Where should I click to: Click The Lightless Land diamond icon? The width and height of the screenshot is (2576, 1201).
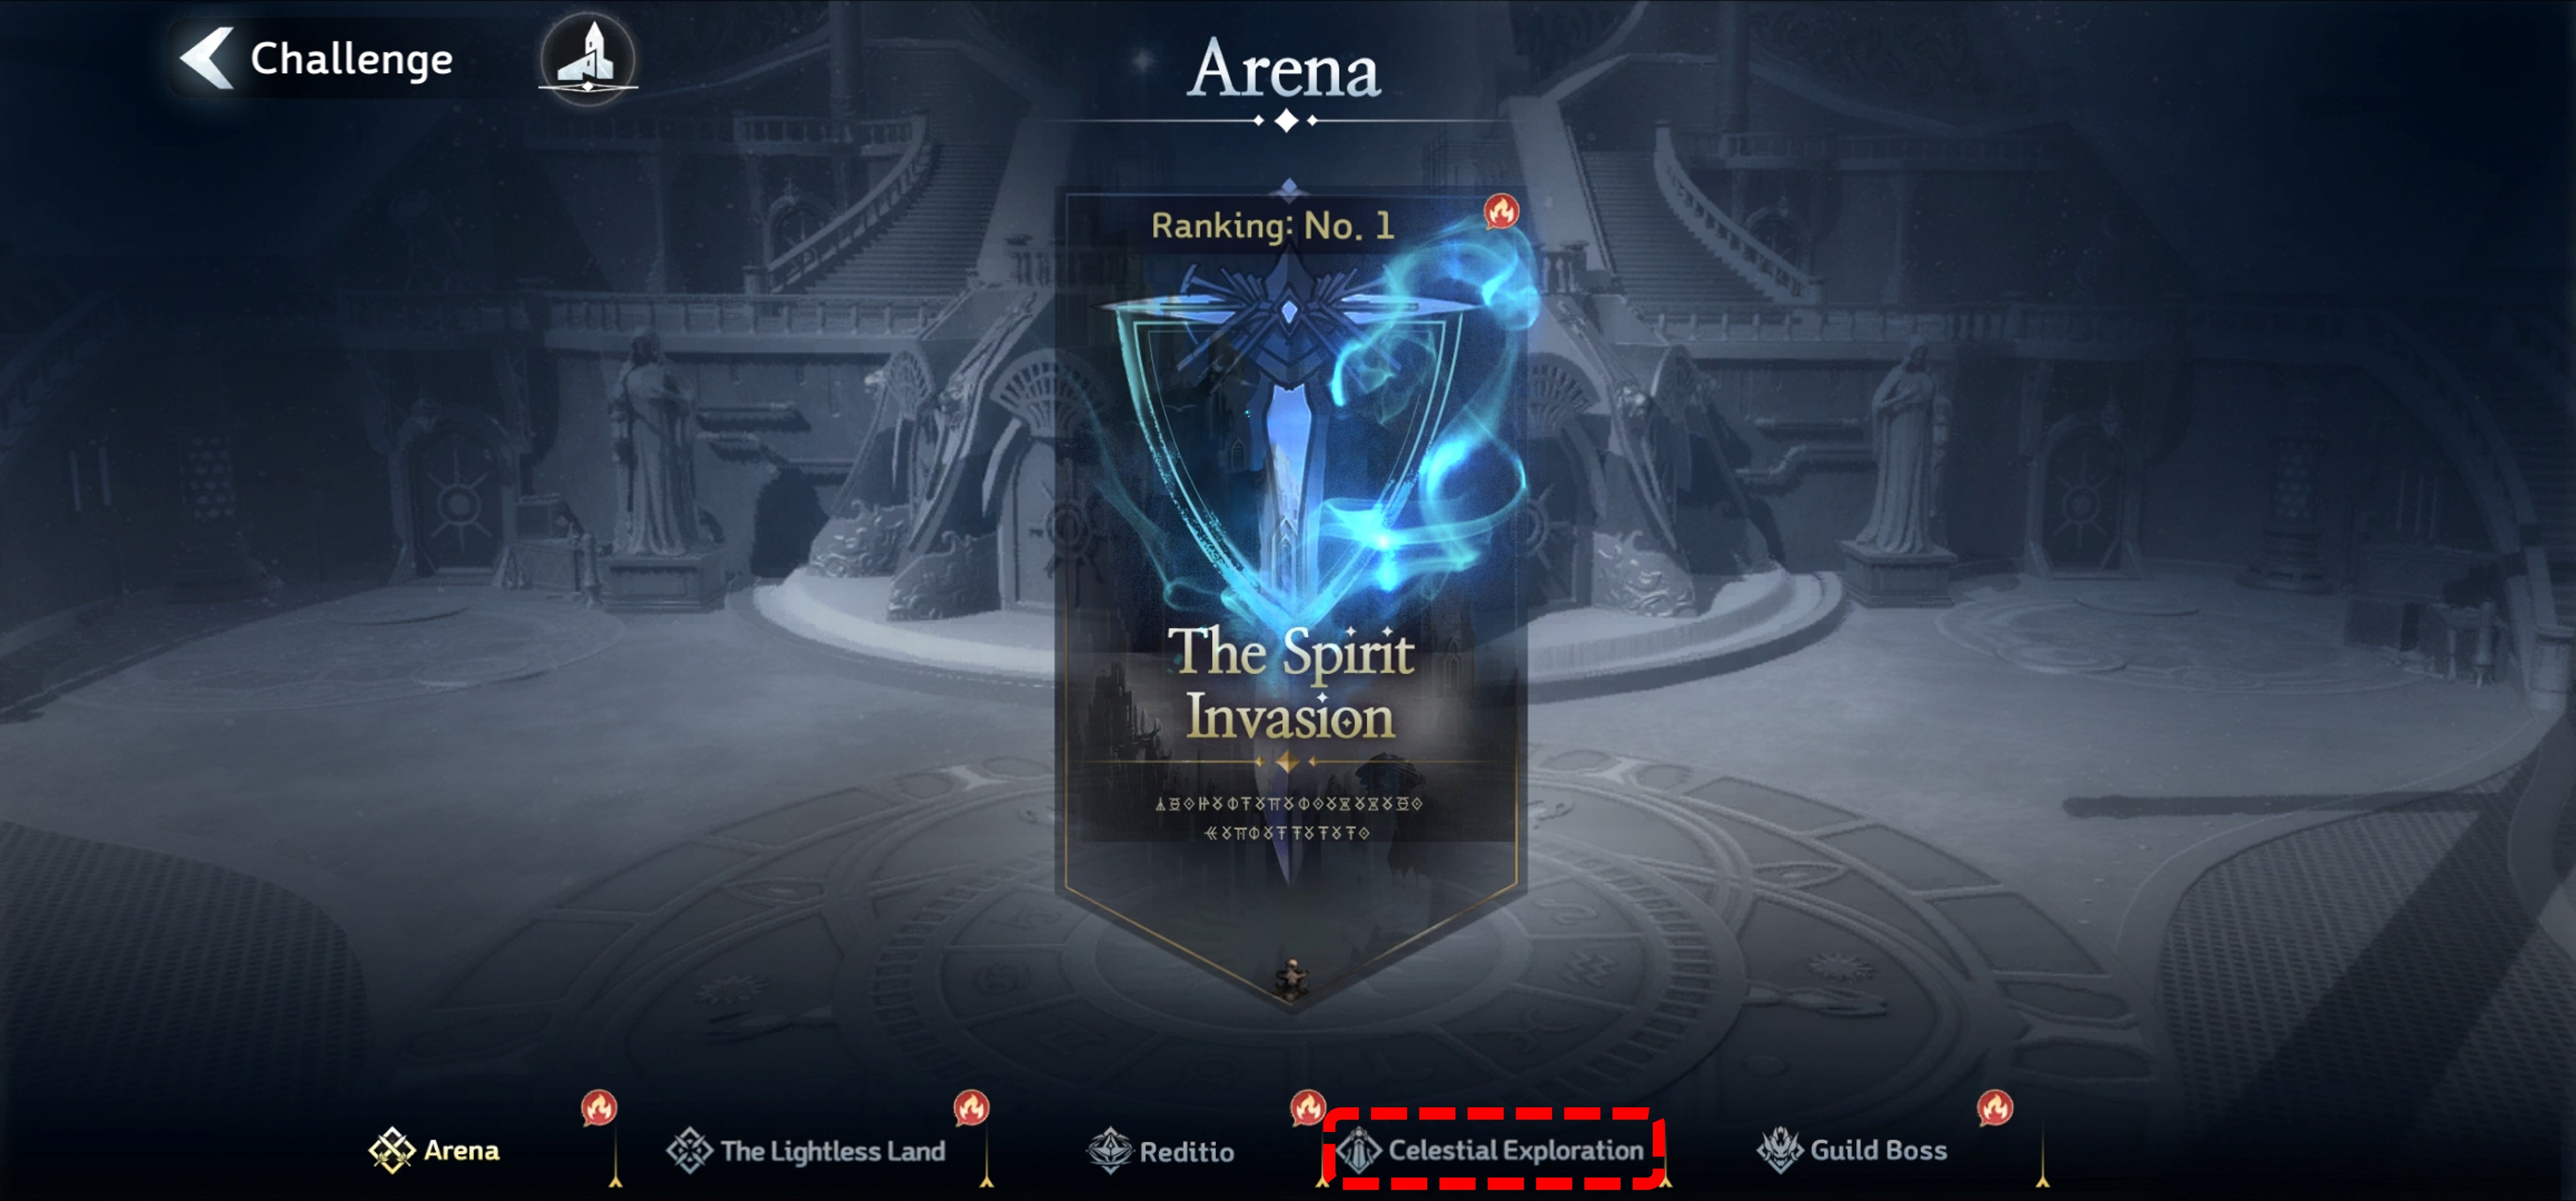tap(690, 1151)
